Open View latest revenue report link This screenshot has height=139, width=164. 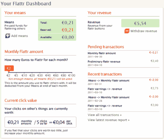pos(109,120)
